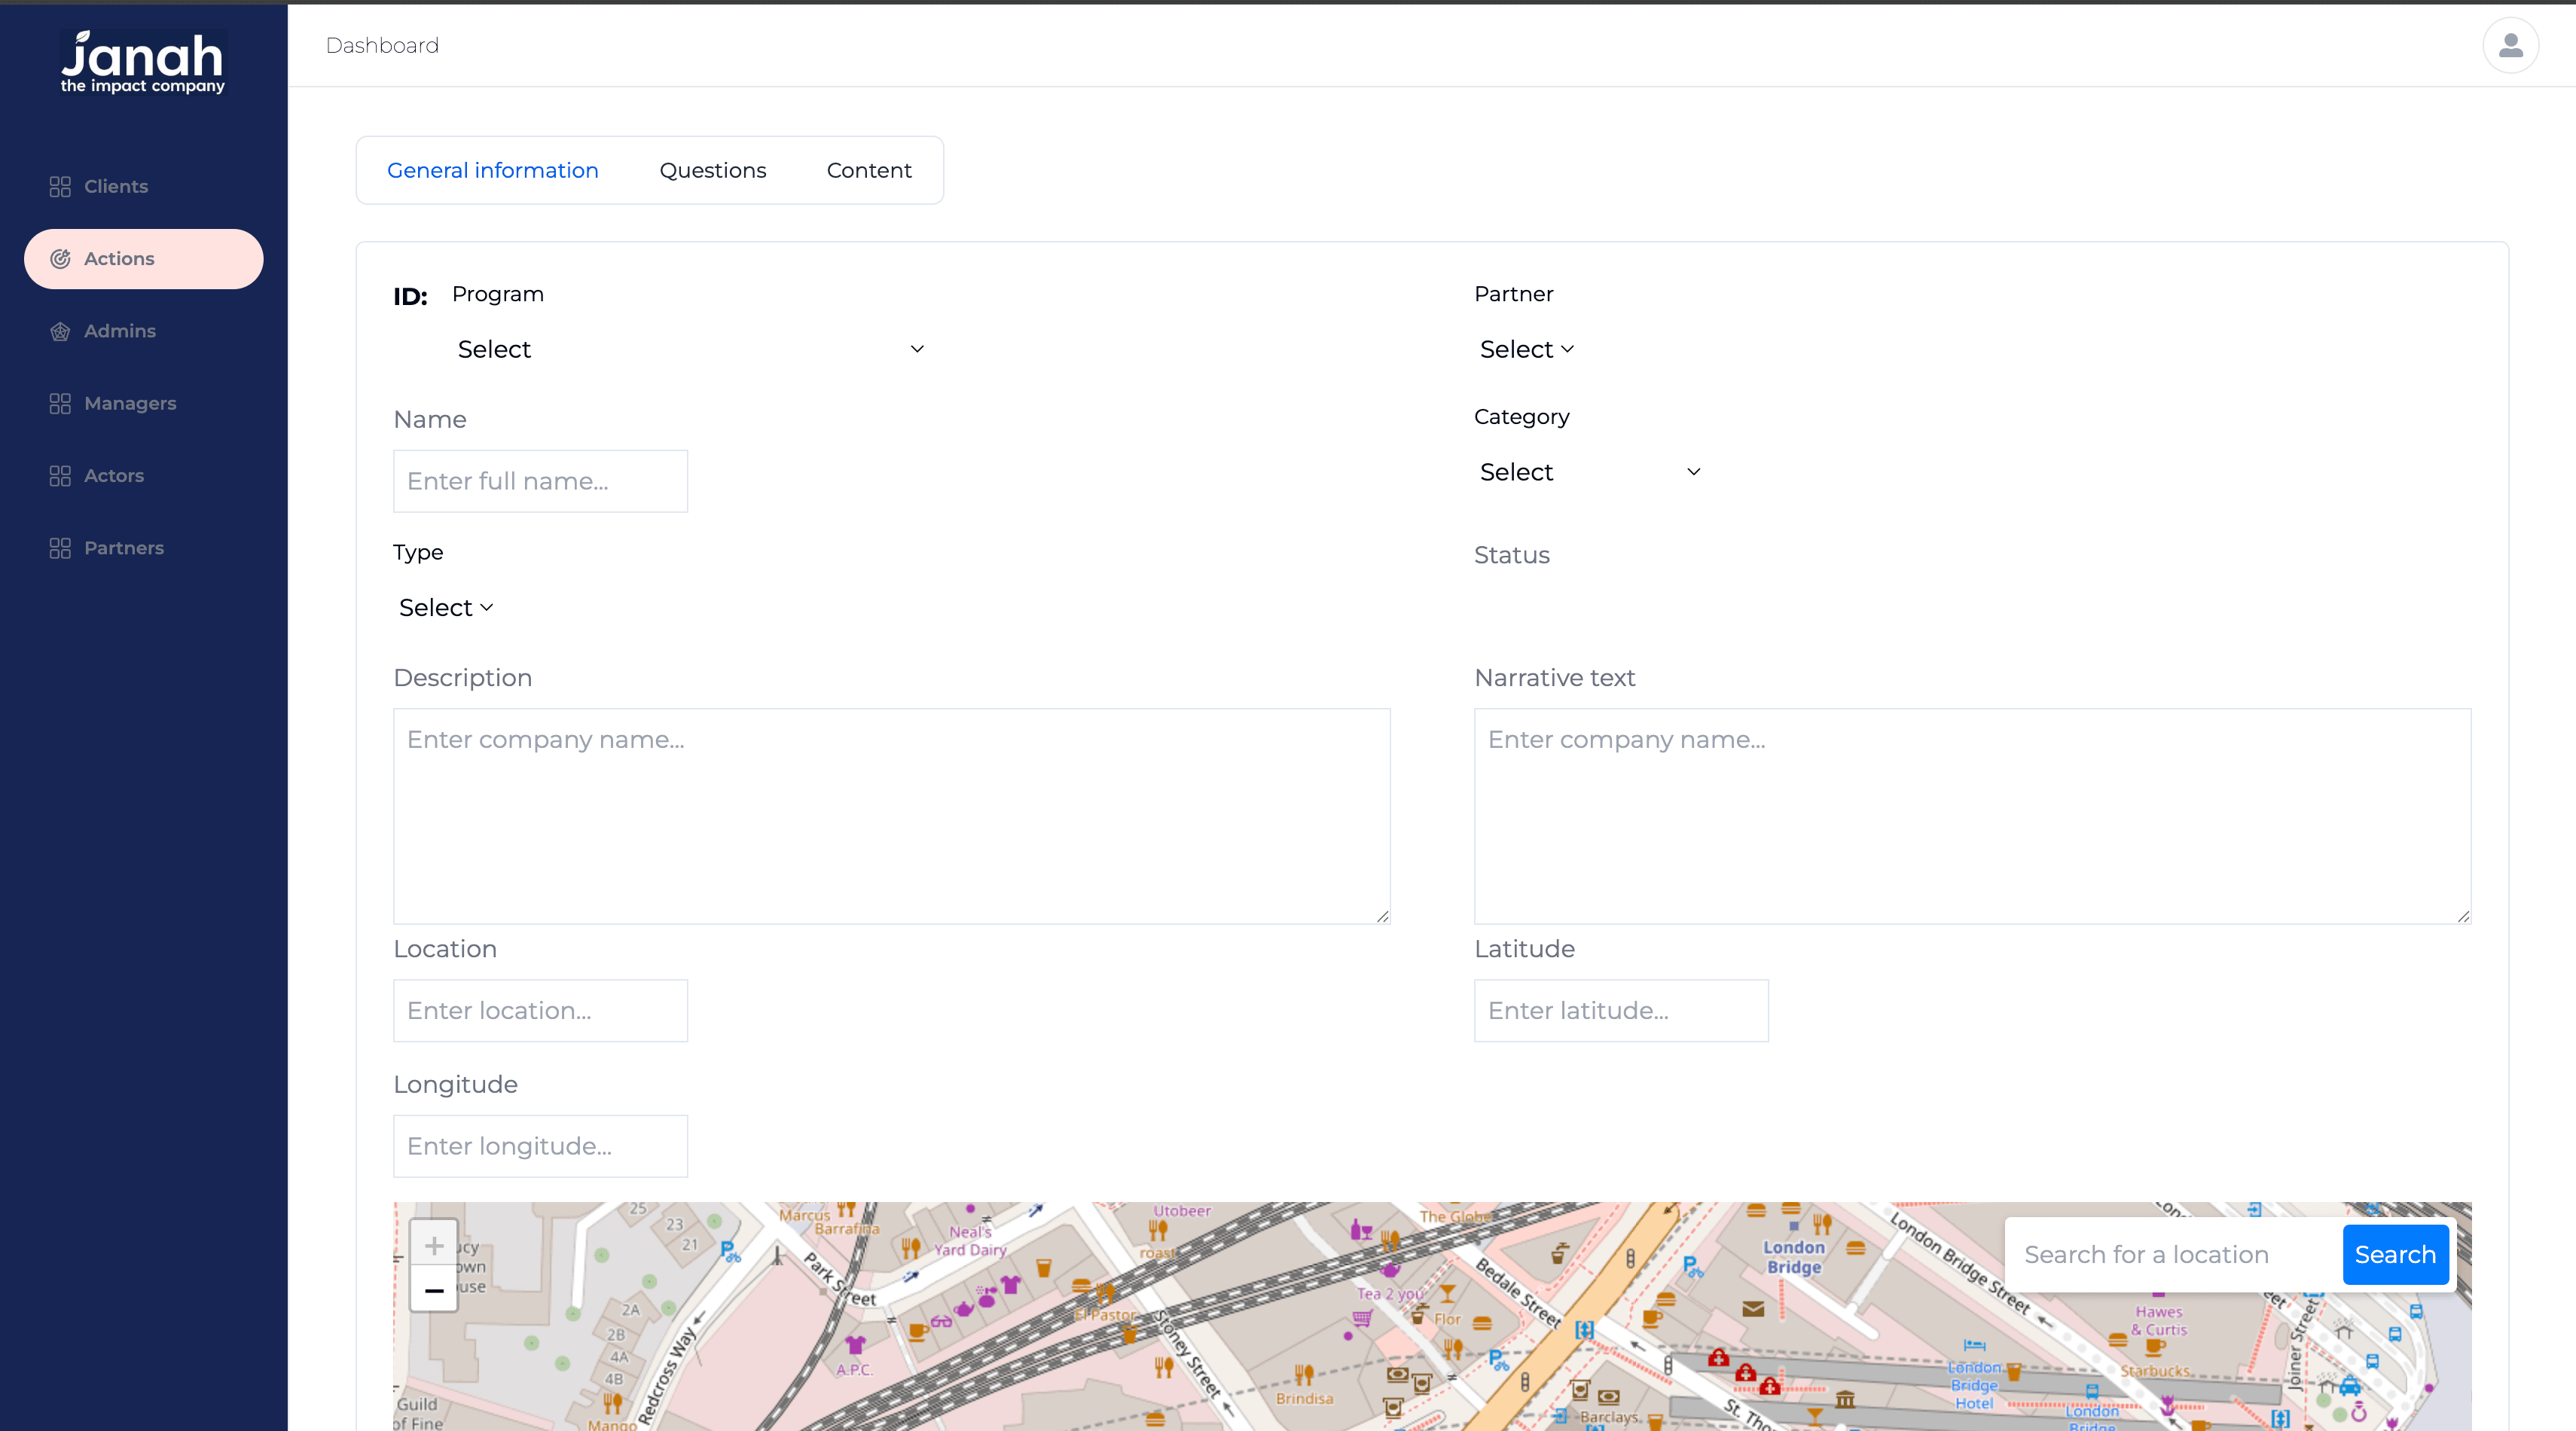Click the Dashboard breadcrumb link
Image resolution: width=2576 pixels, height=1431 pixels.
click(x=382, y=46)
